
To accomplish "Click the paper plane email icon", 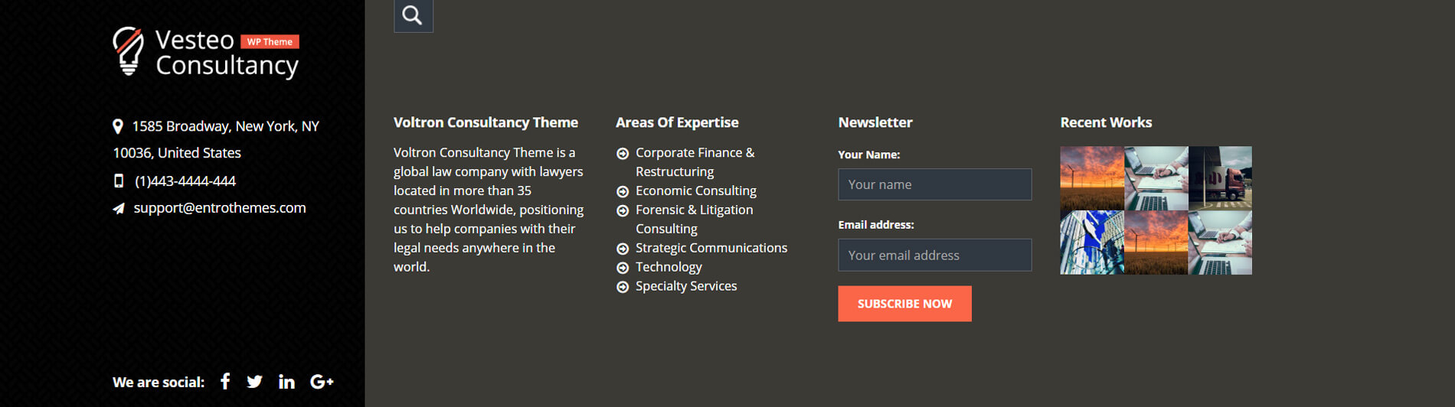I will tap(119, 208).
